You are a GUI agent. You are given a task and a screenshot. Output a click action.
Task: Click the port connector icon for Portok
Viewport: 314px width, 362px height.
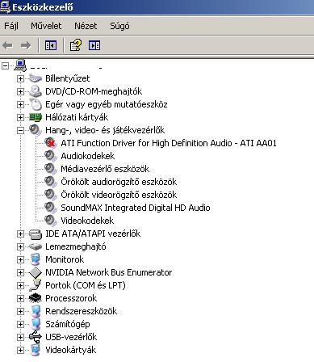pos(36,285)
